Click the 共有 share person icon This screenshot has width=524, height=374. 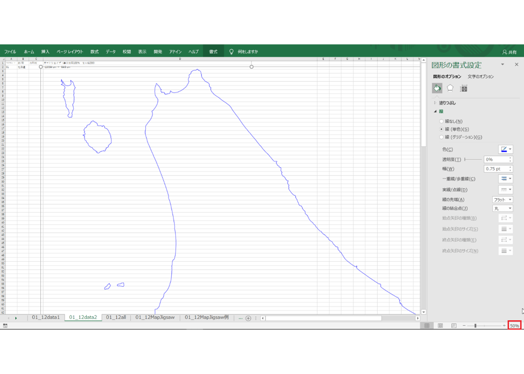(x=505, y=52)
